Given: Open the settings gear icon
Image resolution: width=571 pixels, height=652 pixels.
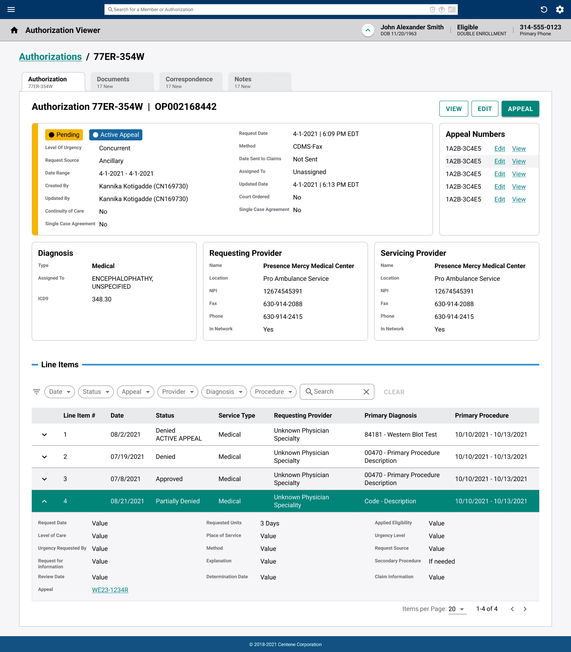Looking at the screenshot, I should [x=560, y=10].
